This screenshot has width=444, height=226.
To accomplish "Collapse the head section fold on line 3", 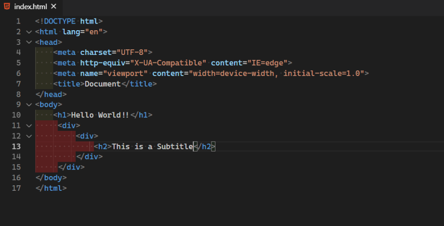I will point(29,42).
